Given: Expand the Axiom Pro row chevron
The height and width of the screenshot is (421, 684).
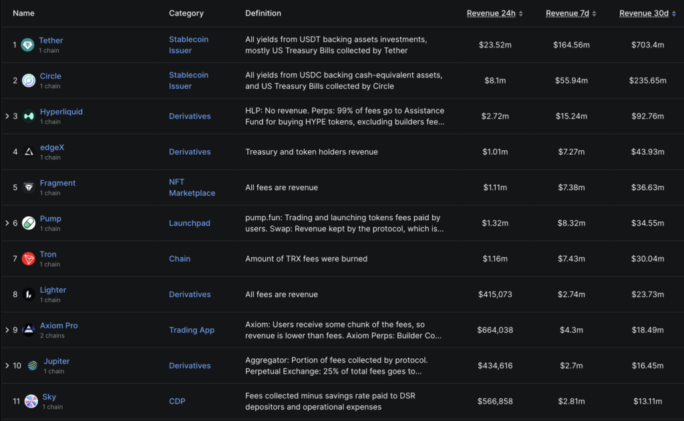Looking at the screenshot, I should tap(7, 330).
